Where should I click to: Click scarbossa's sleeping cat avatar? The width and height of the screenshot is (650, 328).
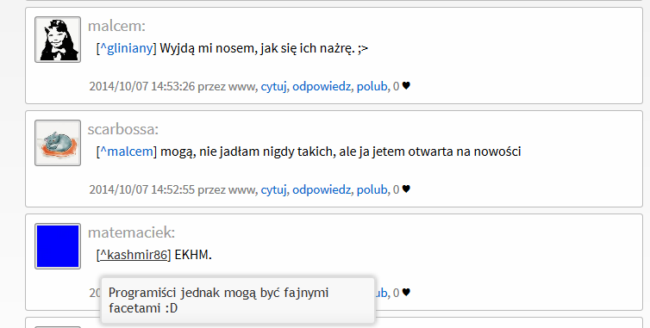58,143
